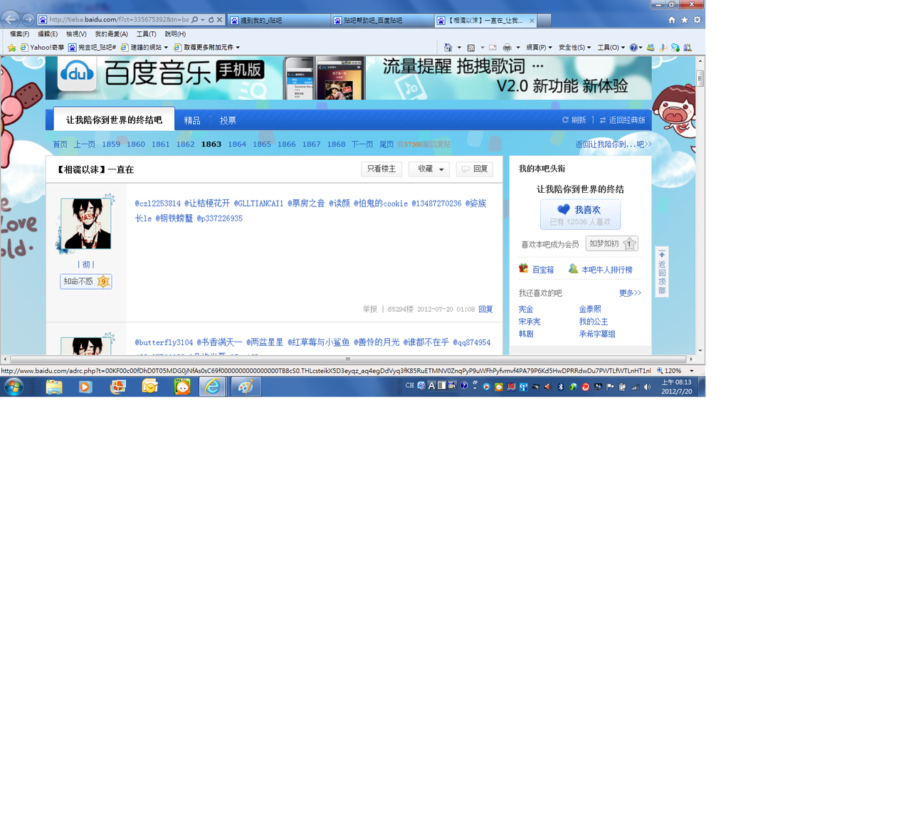
Task: Click the blue Help question mark icon
Action: point(633,48)
